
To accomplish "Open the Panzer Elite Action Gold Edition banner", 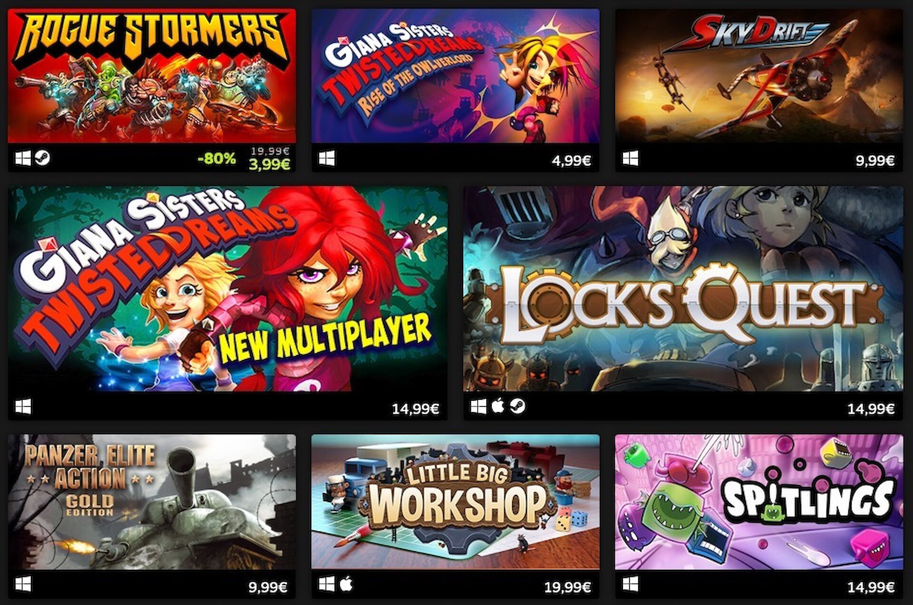I will click(152, 502).
